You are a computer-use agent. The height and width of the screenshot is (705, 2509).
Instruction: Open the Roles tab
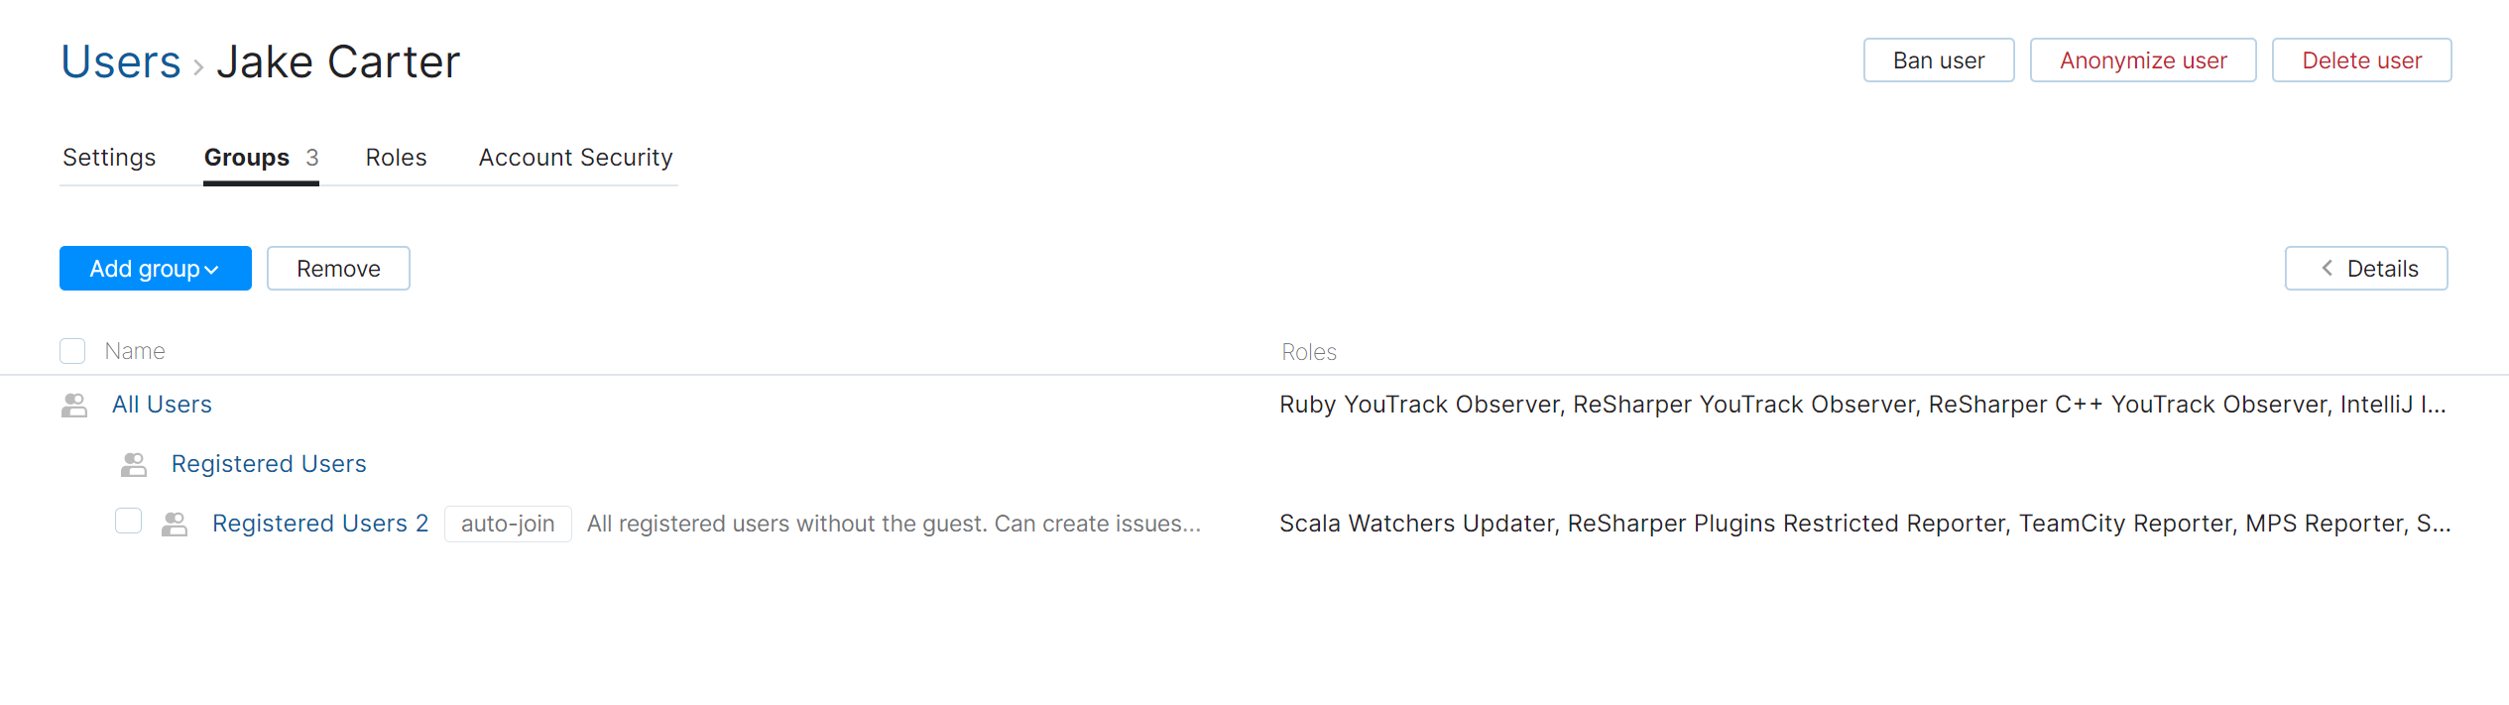[396, 158]
